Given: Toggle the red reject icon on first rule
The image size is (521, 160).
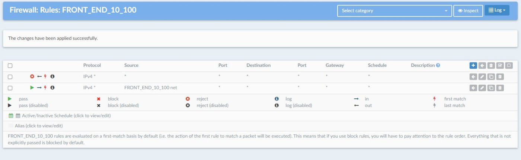Looking at the screenshot, I should [x=32, y=77].
